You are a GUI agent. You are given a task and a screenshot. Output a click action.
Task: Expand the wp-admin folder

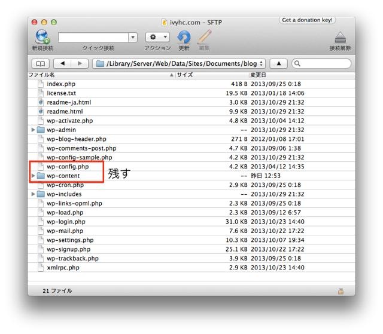34,130
